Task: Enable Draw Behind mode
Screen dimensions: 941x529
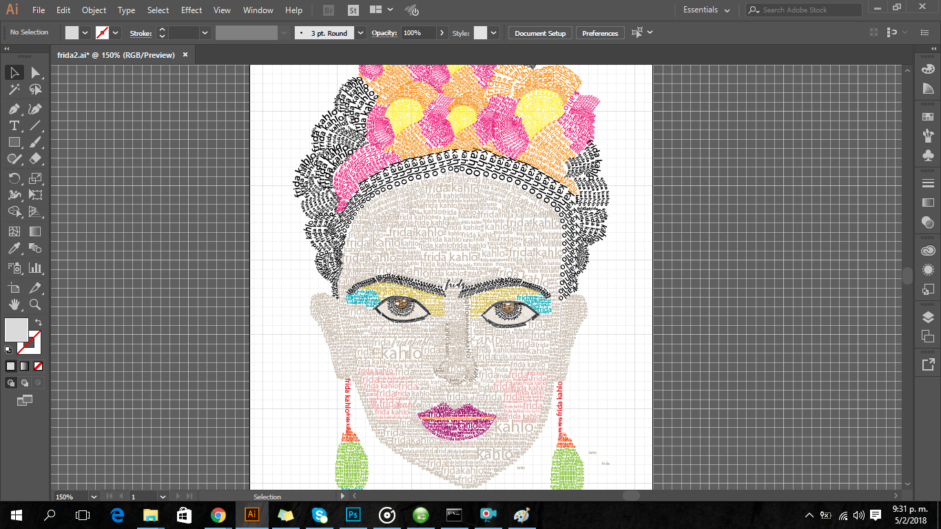Action: tap(25, 382)
